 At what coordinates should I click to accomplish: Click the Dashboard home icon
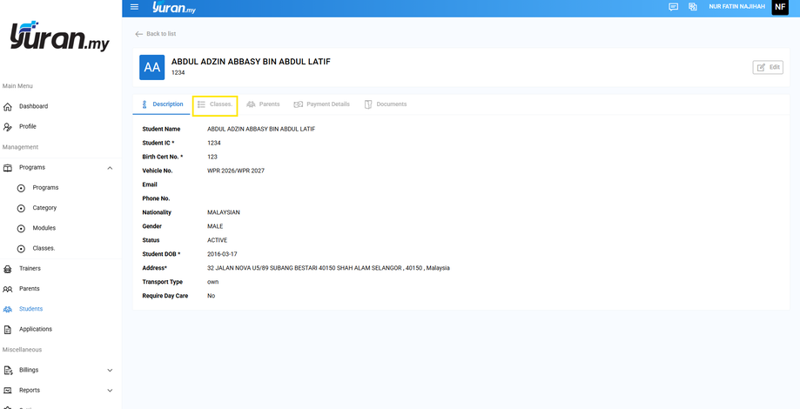click(x=7, y=106)
